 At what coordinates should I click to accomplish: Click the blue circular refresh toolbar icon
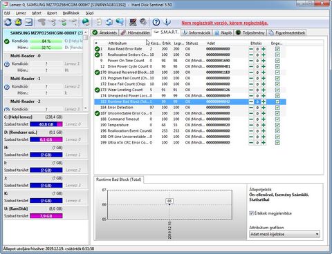point(8,22)
